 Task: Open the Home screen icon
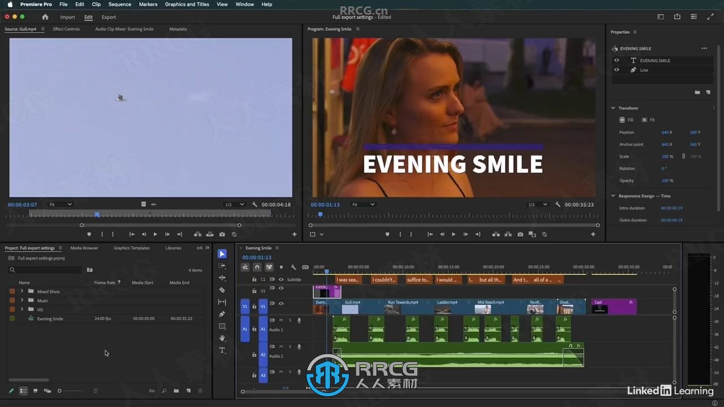pyautogui.click(x=45, y=17)
